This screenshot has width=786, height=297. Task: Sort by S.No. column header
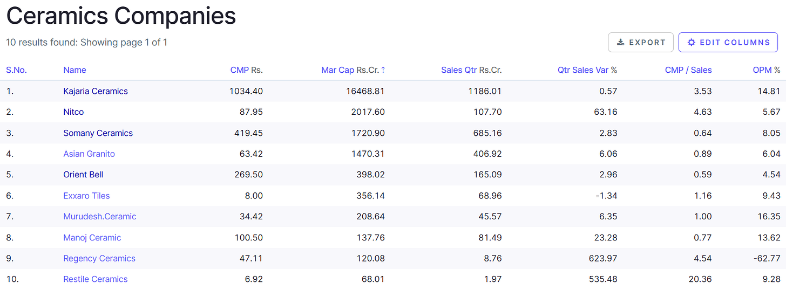tap(16, 70)
